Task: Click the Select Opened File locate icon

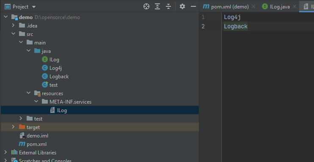Action: pyautogui.click(x=146, y=7)
